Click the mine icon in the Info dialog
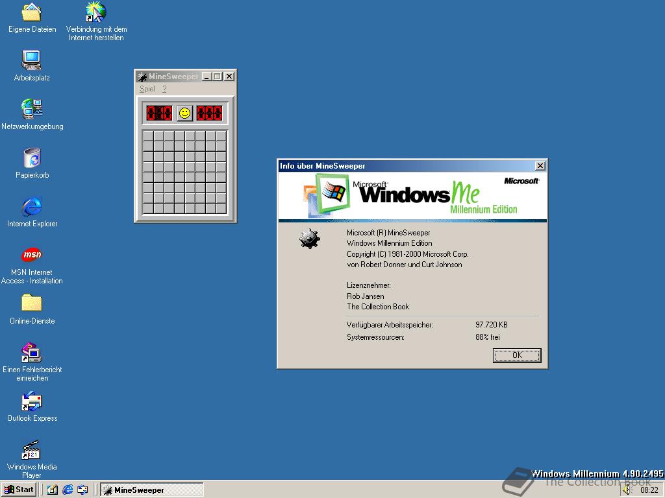The width and height of the screenshot is (665, 498). (x=310, y=239)
